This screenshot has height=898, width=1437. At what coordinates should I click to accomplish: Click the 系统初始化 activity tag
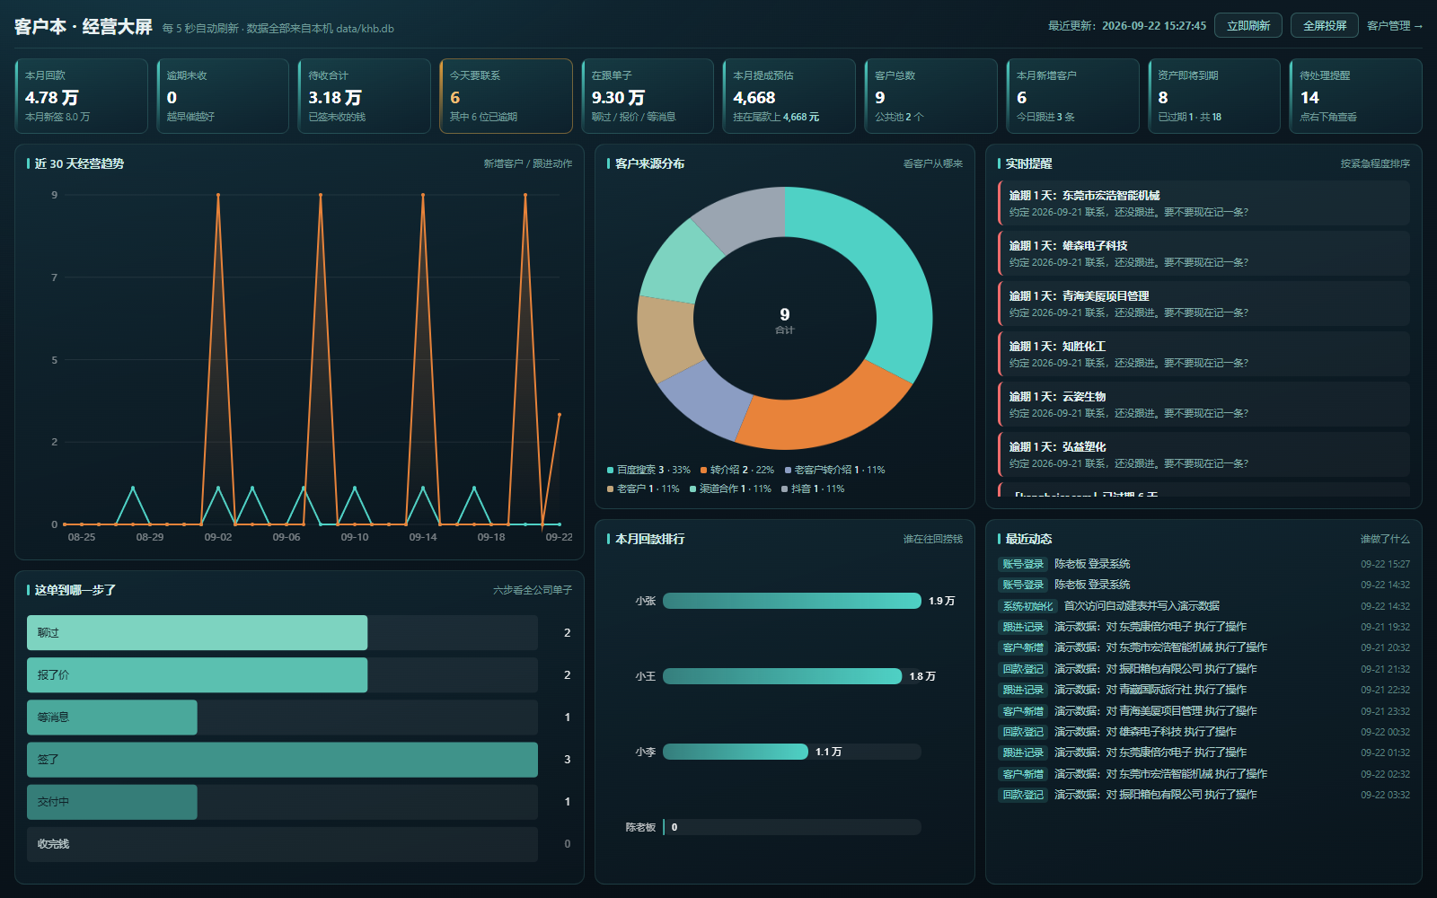click(x=1027, y=606)
